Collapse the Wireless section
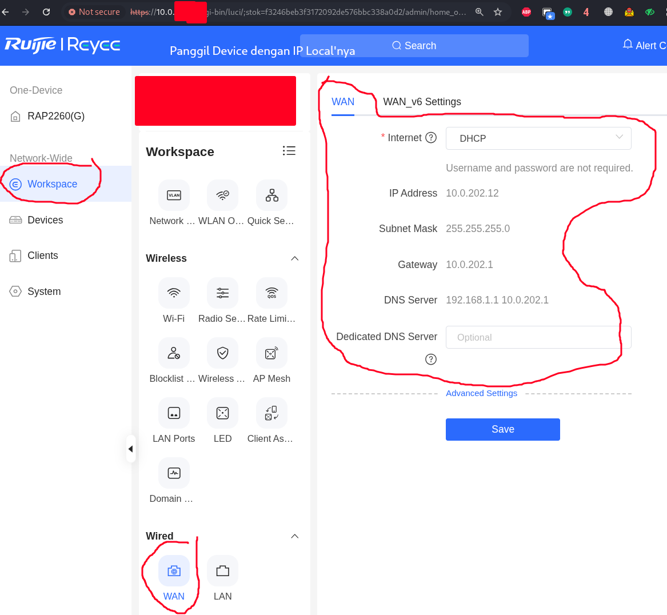 tap(295, 258)
